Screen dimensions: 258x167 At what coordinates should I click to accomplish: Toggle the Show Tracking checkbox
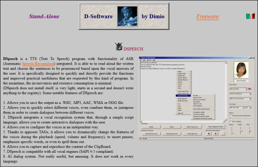[x=231, y=121]
